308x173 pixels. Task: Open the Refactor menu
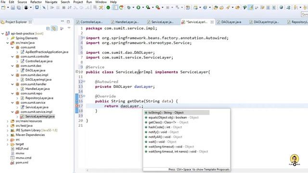click(x=36, y=2)
